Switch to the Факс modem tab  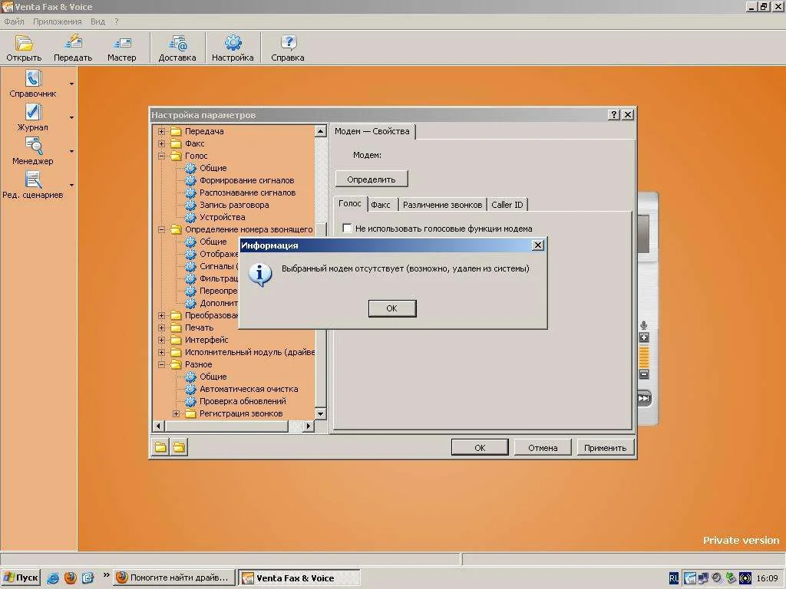coord(381,204)
